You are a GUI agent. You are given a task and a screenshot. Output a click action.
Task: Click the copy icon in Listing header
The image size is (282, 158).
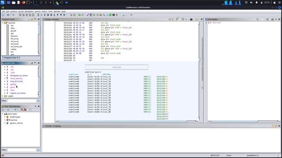point(170,19)
